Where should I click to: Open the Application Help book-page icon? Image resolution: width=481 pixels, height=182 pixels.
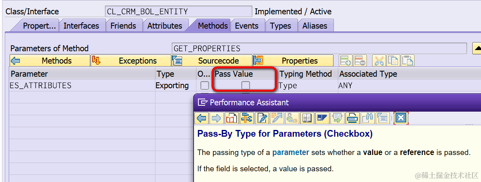pos(231,118)
